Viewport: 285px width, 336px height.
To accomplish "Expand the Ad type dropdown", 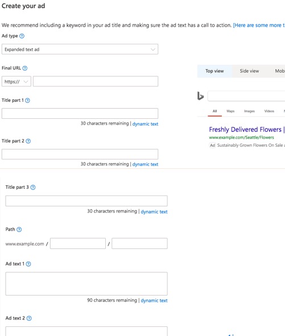I will (x=80, y=49).
